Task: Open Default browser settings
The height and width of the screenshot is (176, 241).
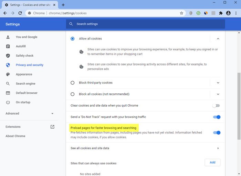Action: [27, 93]
